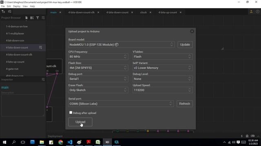Click the upload lightning icon in Deployment bar

point(242,136)
